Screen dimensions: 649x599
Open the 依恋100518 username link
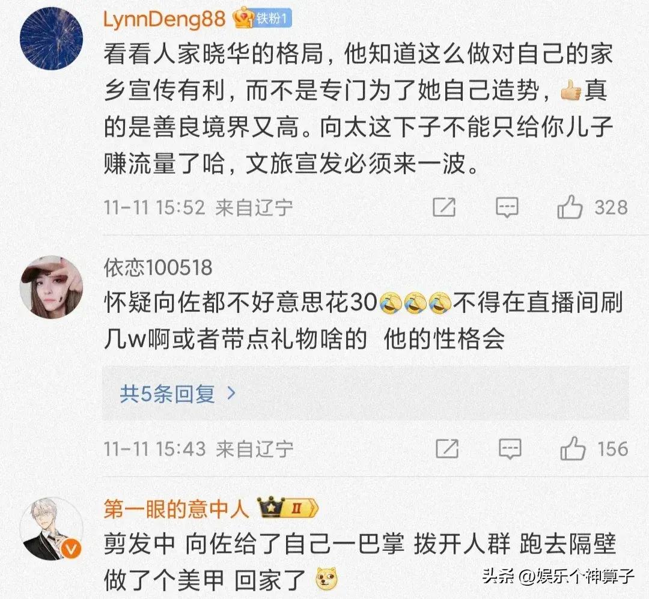coord(157,267)
